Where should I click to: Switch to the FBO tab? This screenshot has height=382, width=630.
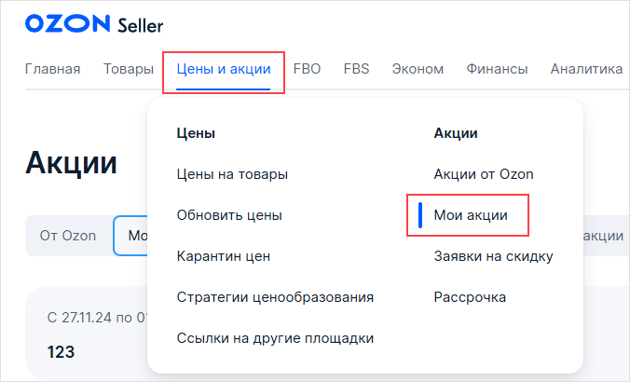[308, 69]
